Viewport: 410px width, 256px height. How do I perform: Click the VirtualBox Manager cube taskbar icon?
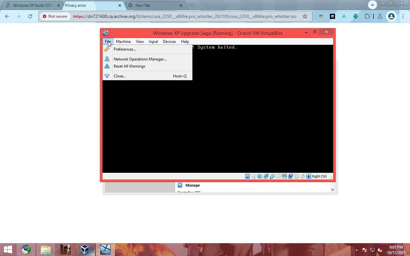click(85, 250)
